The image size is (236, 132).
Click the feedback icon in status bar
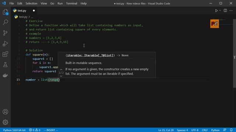(225, 130)
